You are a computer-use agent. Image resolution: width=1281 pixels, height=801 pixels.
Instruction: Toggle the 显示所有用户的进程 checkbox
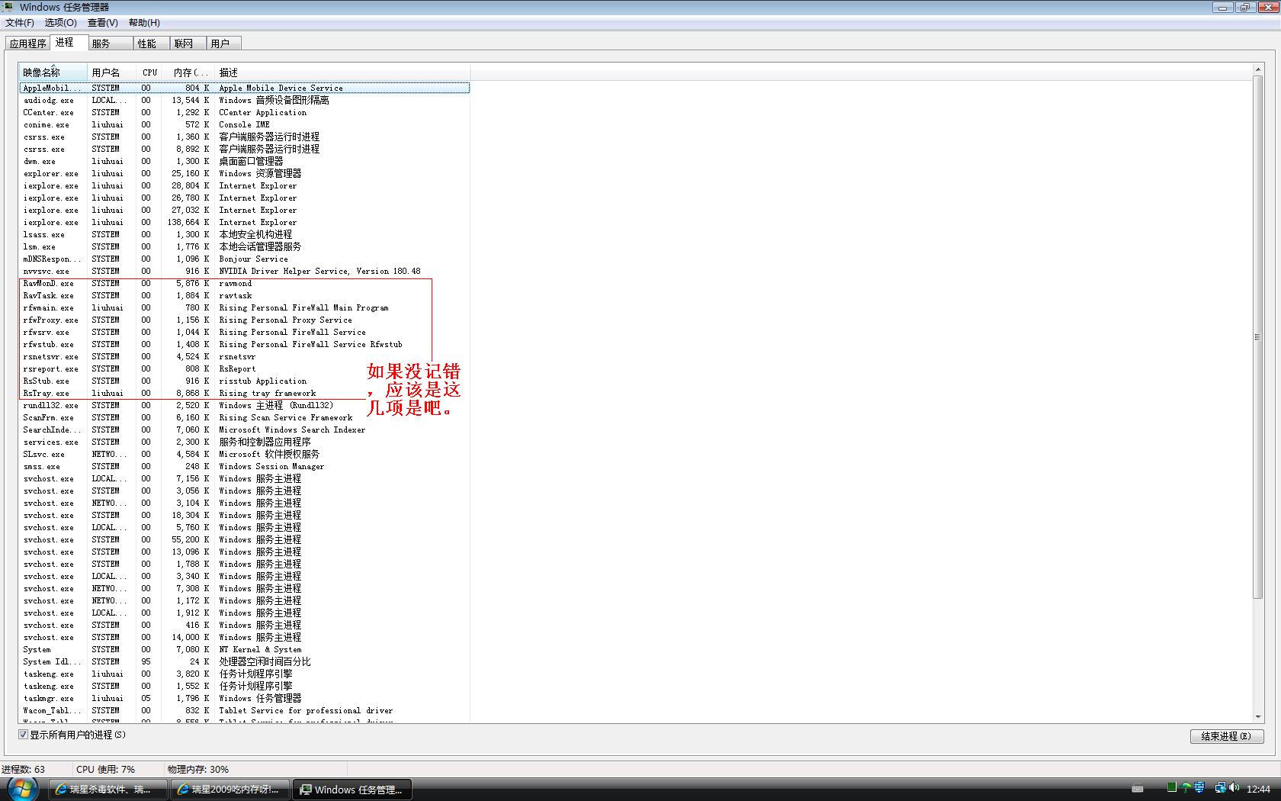pyautogui.click(x=24, y=735)
